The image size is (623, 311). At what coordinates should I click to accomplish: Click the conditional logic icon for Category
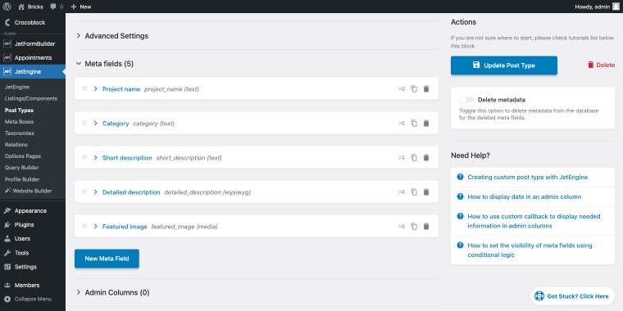click(x=402, y=124)
